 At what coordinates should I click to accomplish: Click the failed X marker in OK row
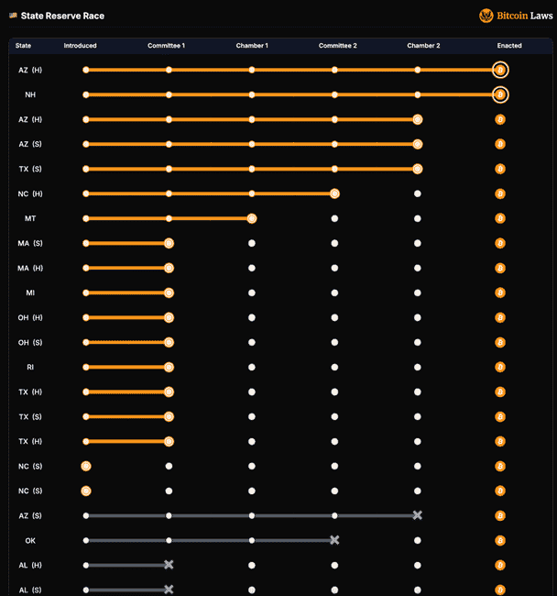(x=334, y=540)
